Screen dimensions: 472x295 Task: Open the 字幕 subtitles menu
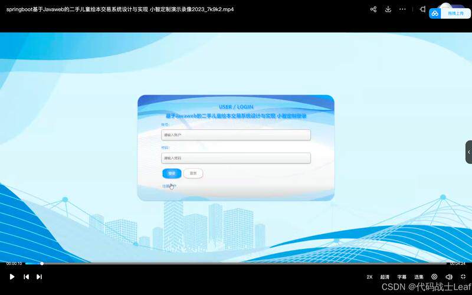point(402,277)
